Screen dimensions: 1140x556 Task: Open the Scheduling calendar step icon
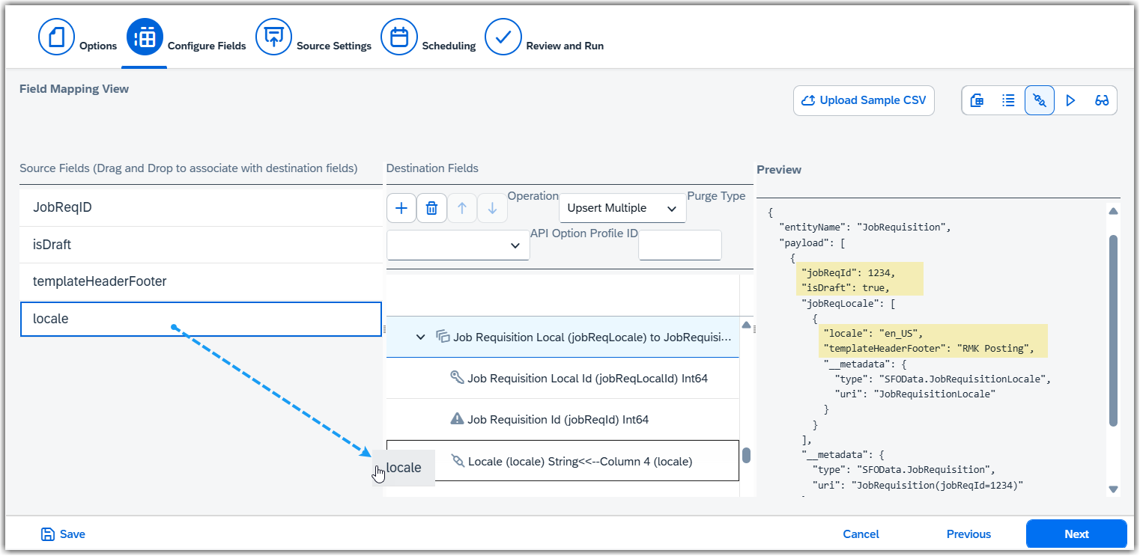[399, 37]
